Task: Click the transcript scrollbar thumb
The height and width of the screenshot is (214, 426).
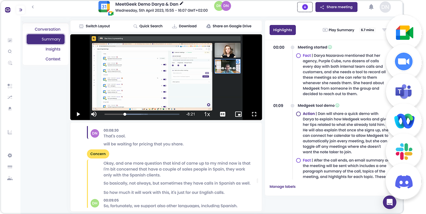Action: (257, 181)
